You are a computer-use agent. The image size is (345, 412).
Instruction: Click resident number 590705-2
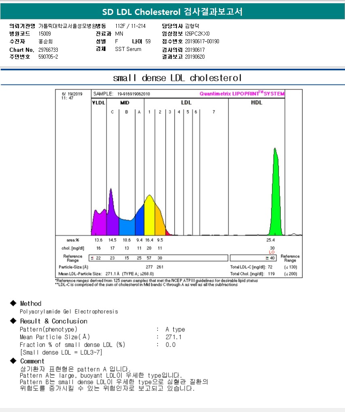(x=48, y=57)
